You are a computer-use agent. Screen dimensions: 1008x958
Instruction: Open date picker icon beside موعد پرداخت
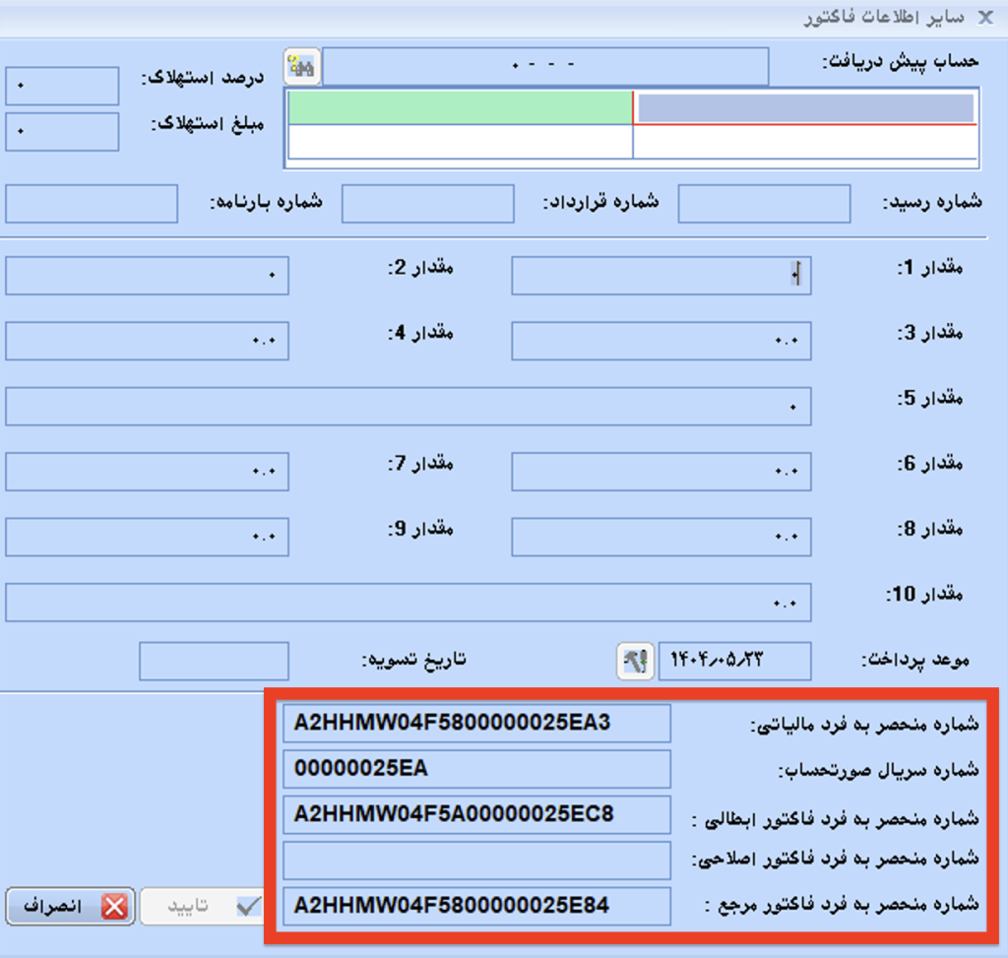(x=635, y=661)
